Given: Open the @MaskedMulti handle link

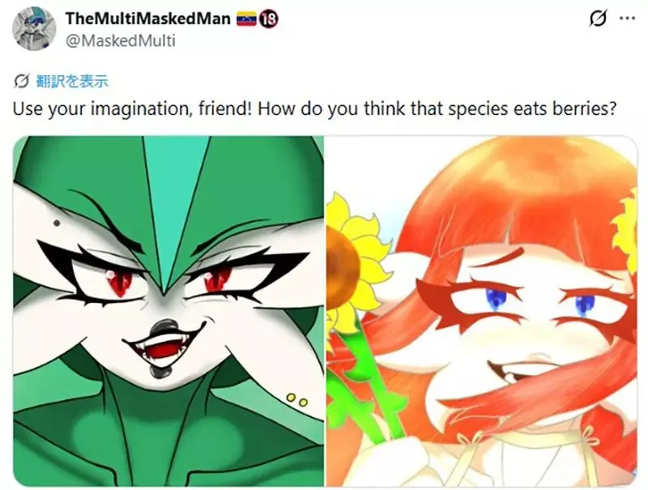Looking at the screenshot, I should point(121,40).
